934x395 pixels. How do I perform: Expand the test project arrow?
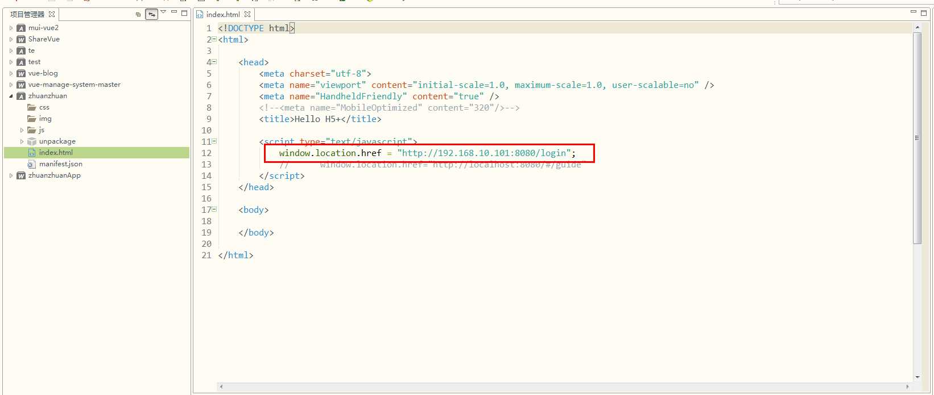tap(11, 62)
